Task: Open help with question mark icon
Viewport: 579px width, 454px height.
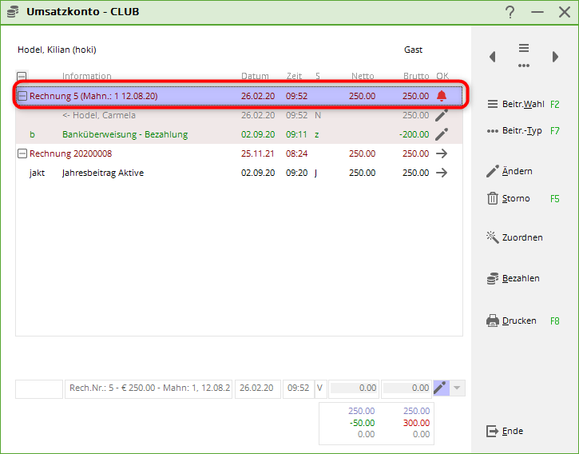Action: [510, 12]
